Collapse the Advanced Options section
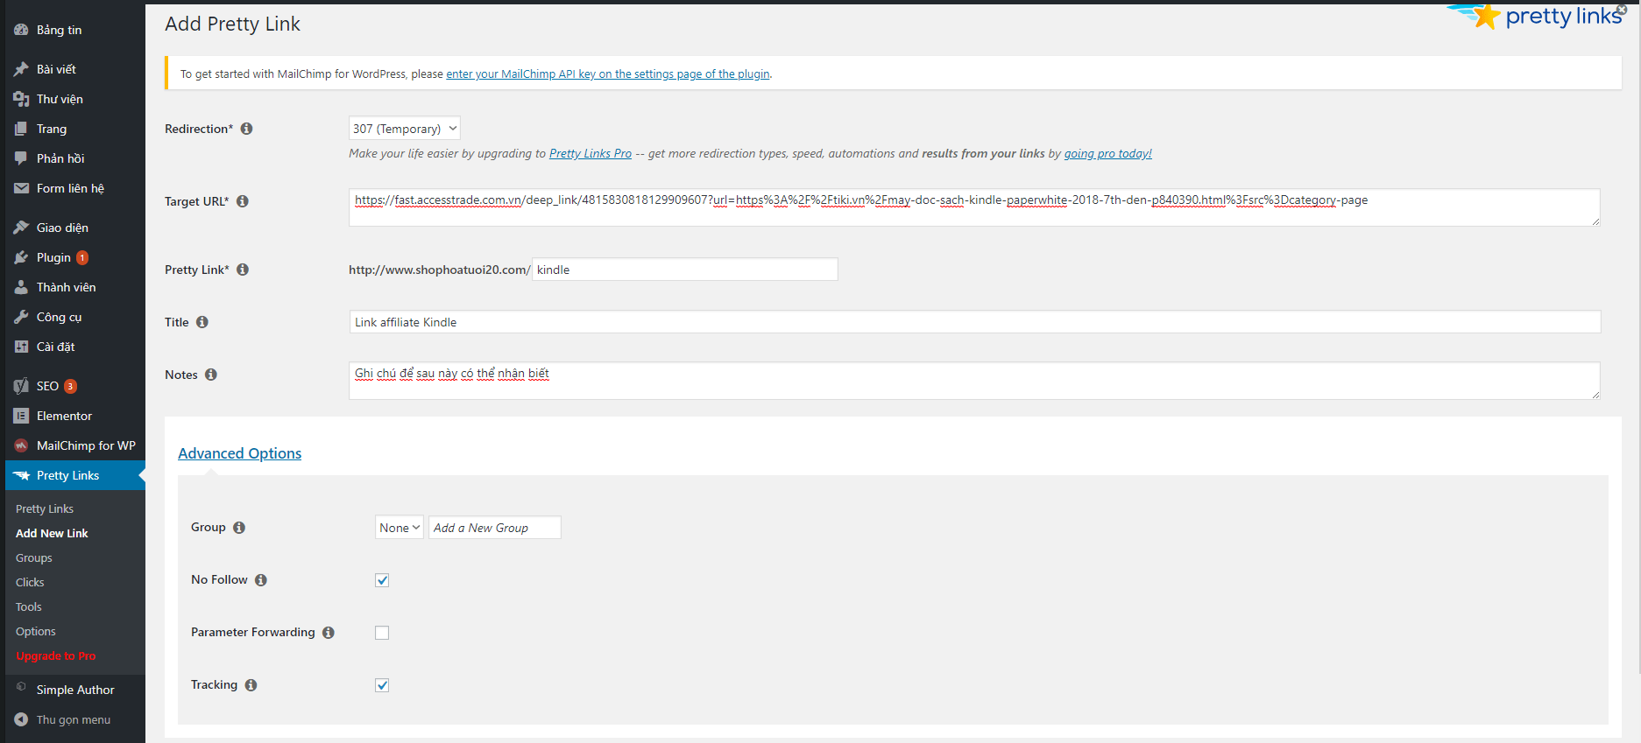The width and height of the screenshot is (1641, 743). pyautogui.click(x=240, y=453)
